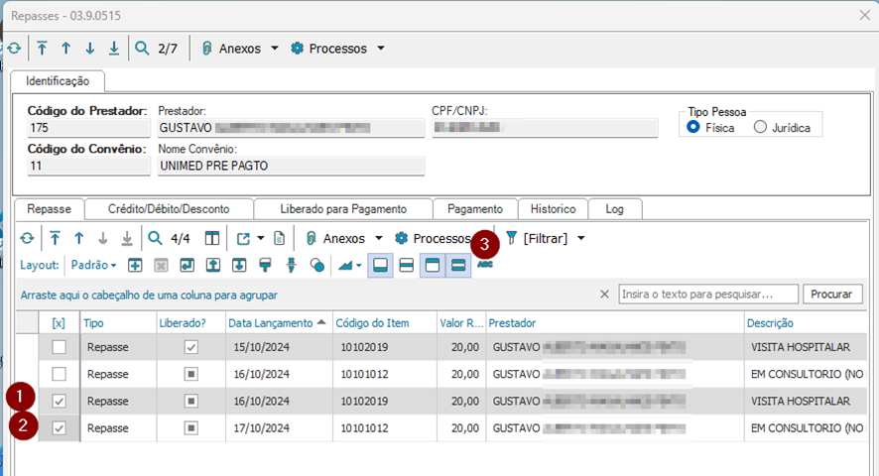The image size is (879, 476).
Task: Check the [x] box for 16/10/2024 10101012 row
Action: tap(59, 374)
